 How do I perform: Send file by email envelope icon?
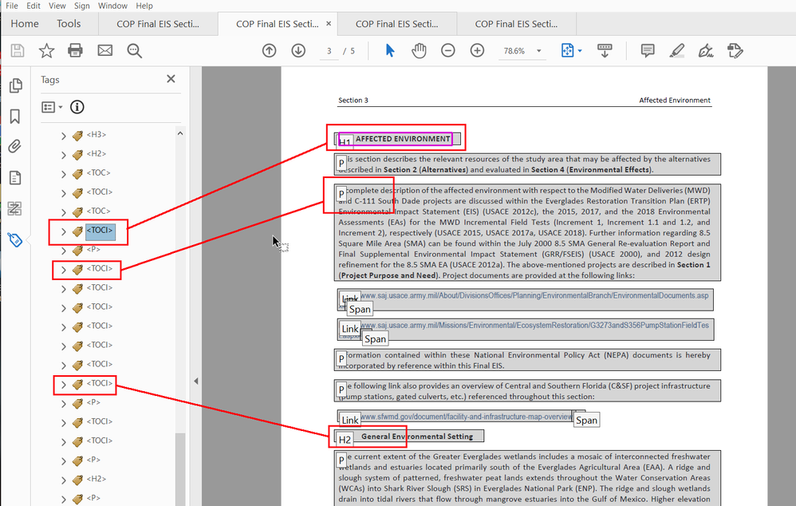pos(105,50)
